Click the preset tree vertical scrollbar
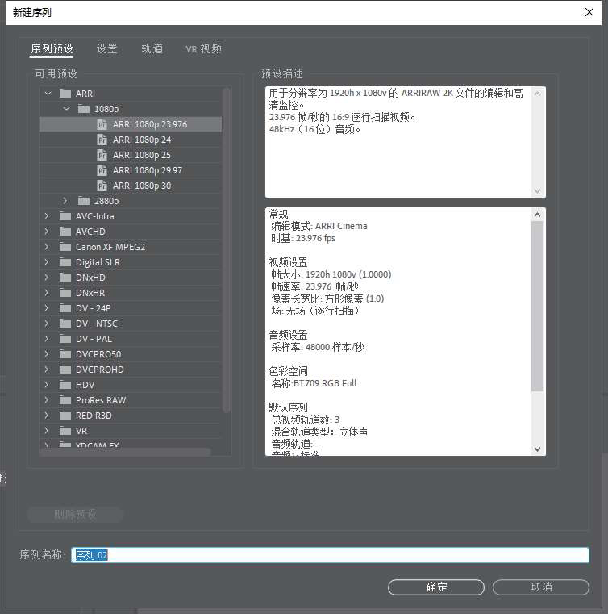This screenshot has height=614, width=608. 226,251
